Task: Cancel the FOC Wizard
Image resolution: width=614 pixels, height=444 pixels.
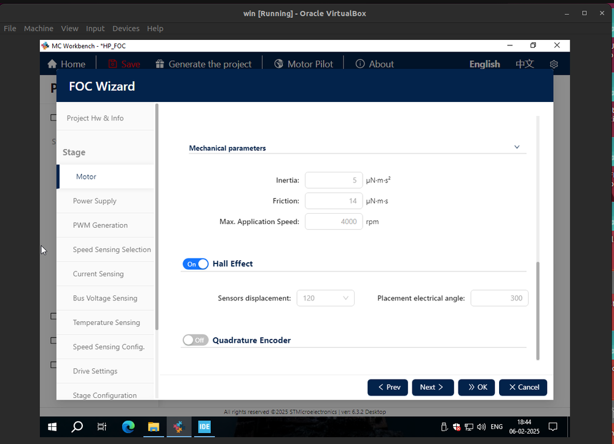Action: click(523, 388)
